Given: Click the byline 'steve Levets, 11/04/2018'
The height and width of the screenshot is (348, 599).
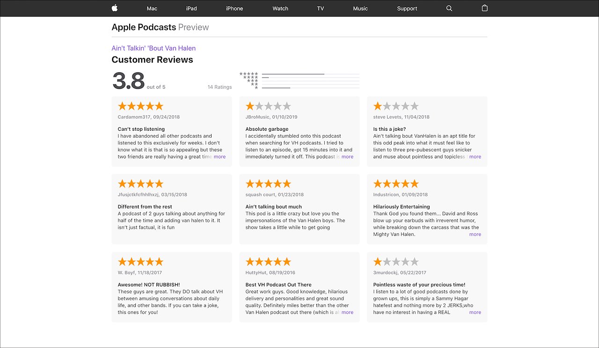Looking at the screenshot, I should pyautogui.click(x=402, y=117).
